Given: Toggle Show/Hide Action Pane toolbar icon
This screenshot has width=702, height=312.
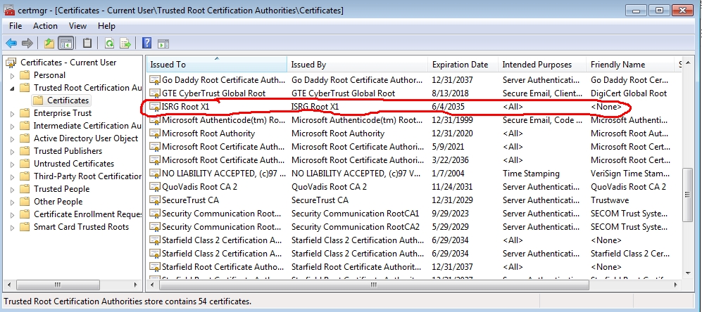Looking at the screenshot, I should (x=163, y=44).
